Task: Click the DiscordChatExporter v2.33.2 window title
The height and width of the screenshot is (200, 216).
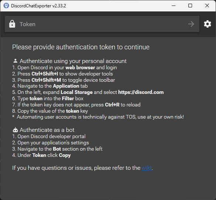Action: coord(38,6)
